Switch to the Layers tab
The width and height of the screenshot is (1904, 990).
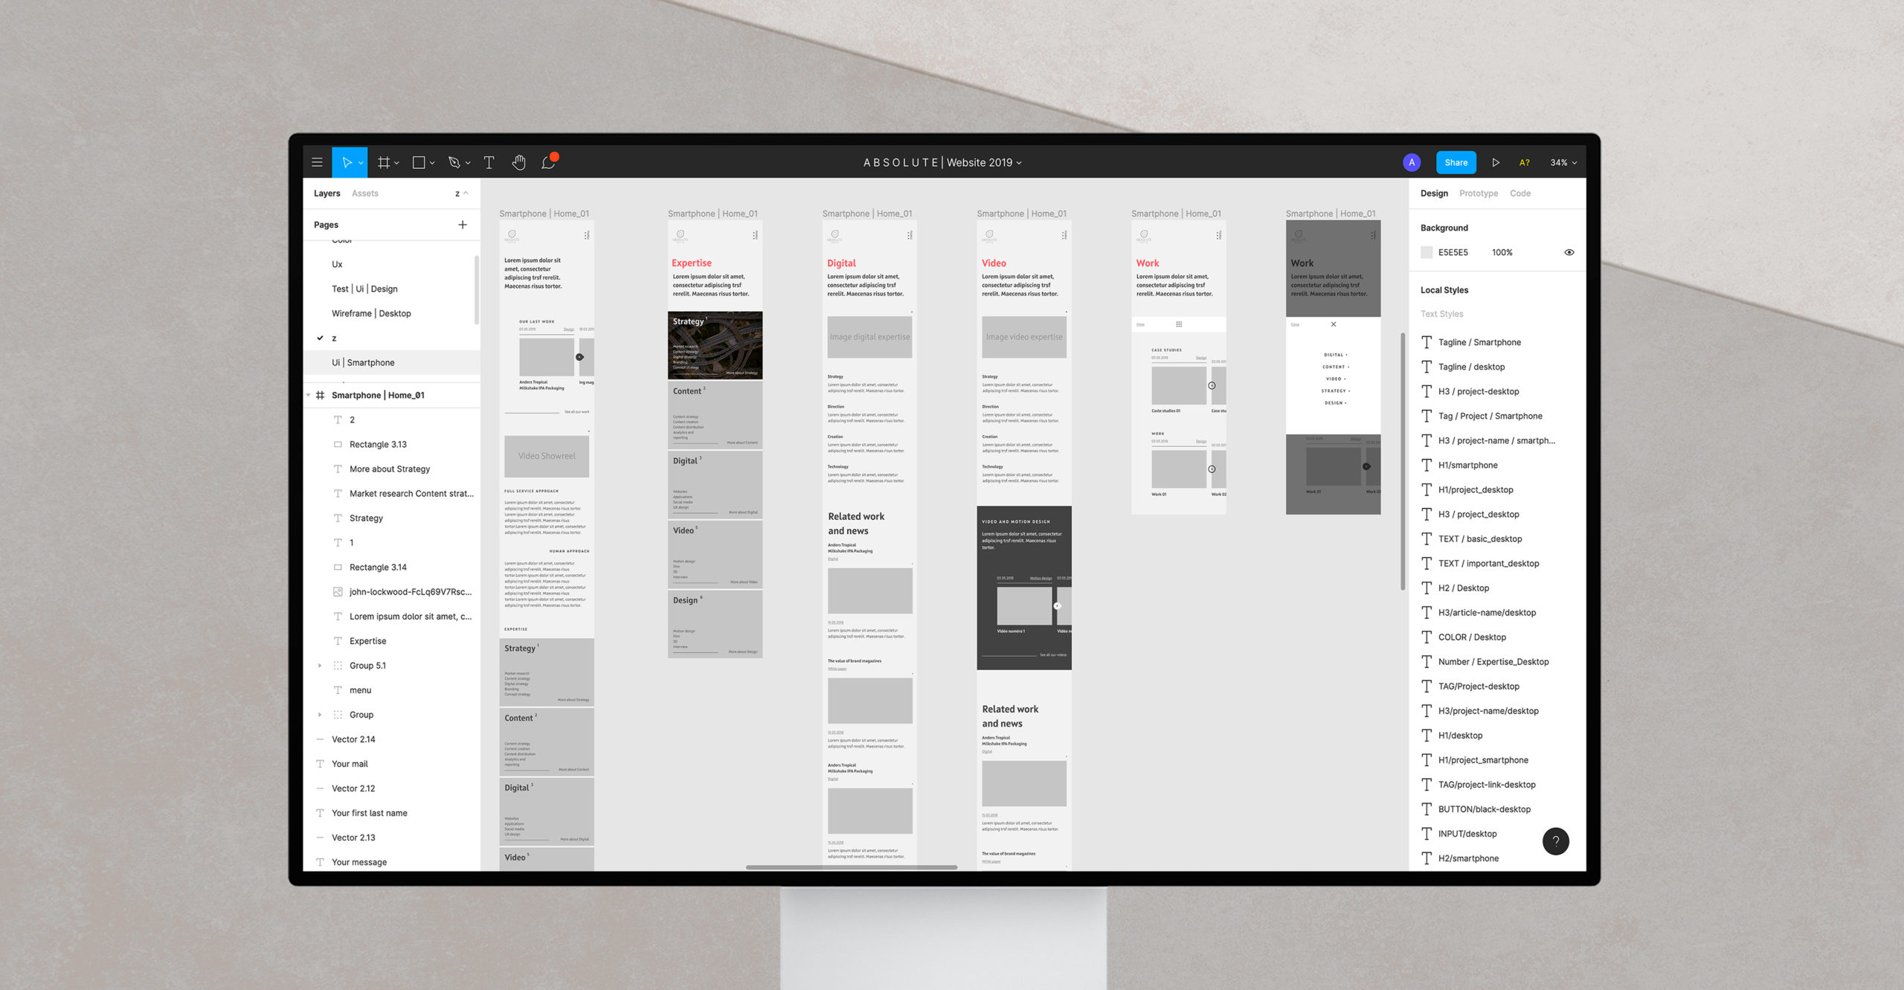point(327,193)
